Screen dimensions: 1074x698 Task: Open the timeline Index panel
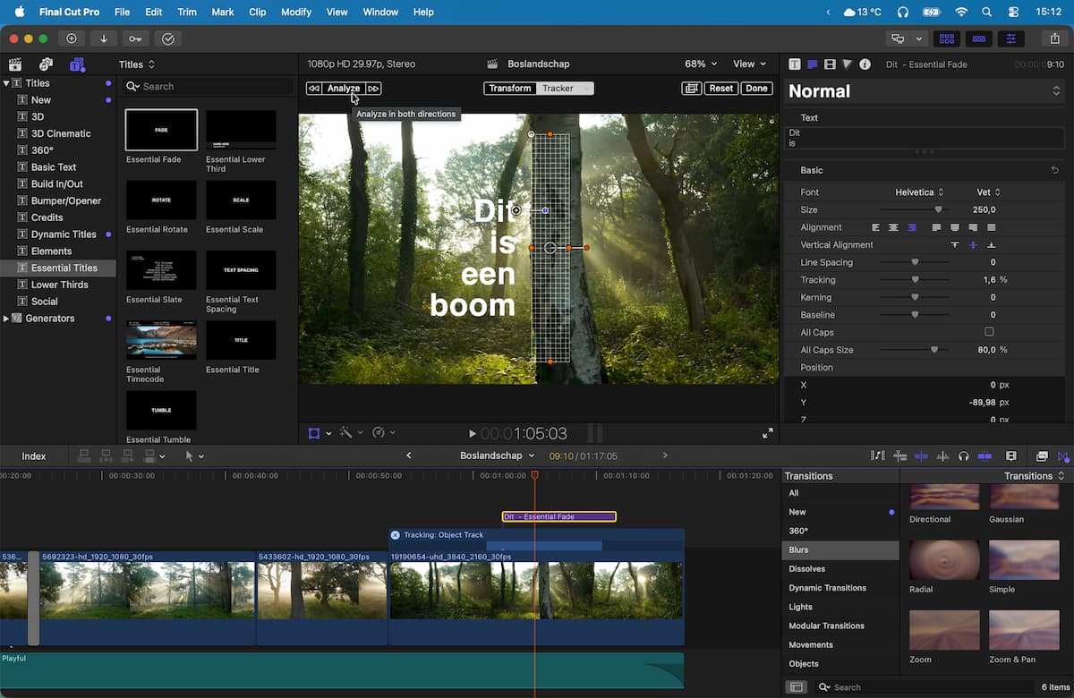(x=34, y=456)
